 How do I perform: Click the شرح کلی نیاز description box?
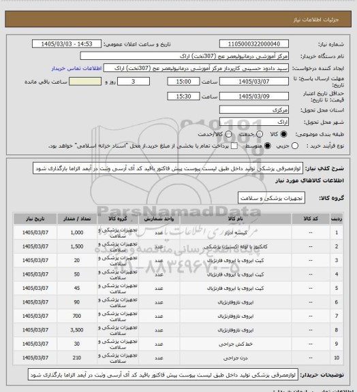[168, 168]
